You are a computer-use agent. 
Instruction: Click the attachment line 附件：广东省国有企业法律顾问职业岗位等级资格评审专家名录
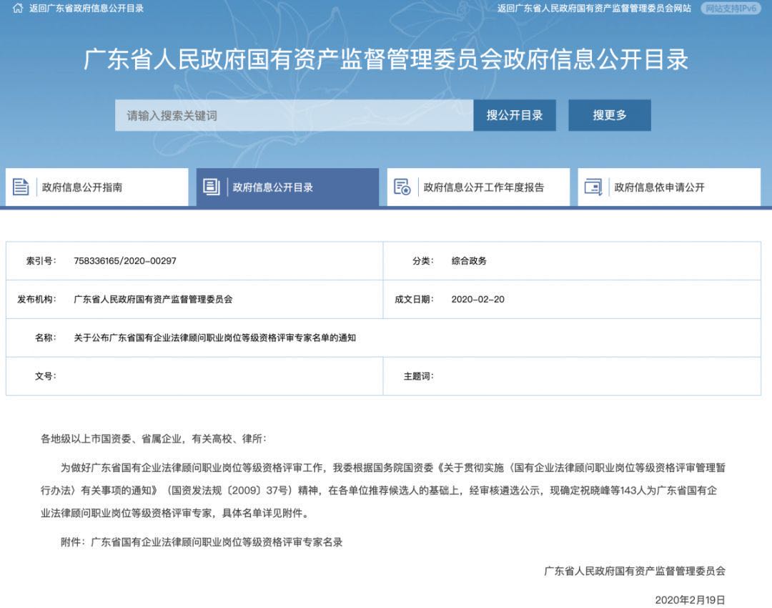coord(202,542)
